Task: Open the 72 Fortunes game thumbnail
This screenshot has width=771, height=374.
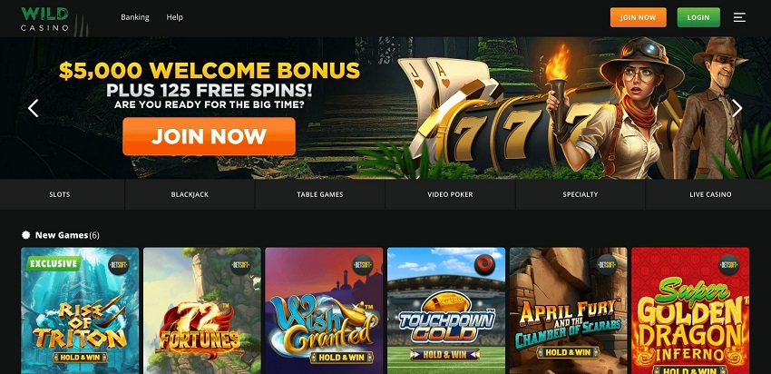Action: (202, 310)
